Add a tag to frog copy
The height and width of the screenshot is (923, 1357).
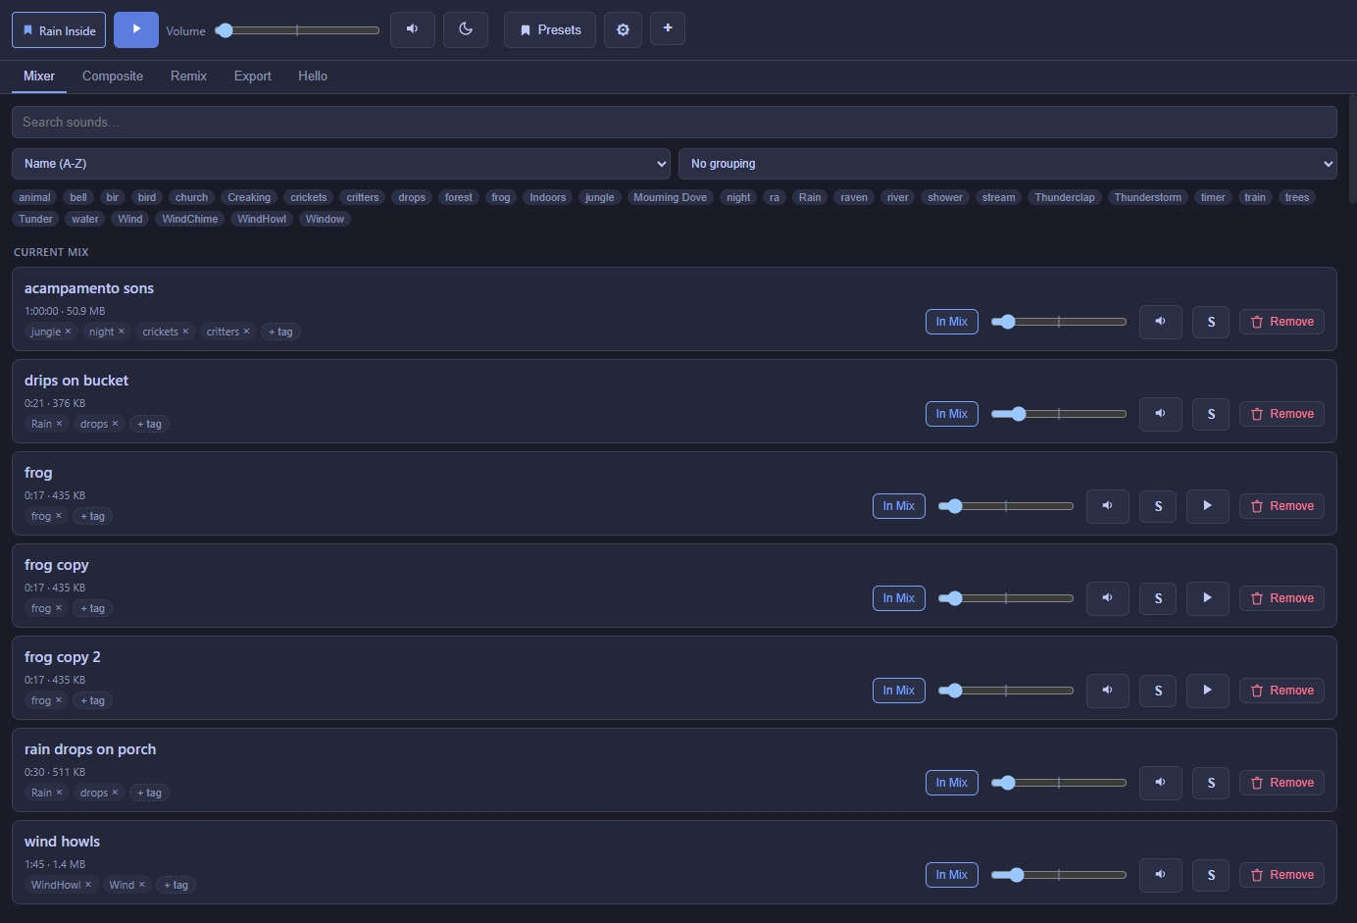point(93,608)
